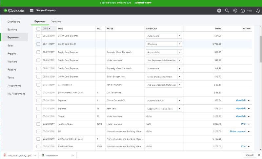Click the scrollbar up arrow
Screen dimensions: 262x159
click(x=261, y=27)
